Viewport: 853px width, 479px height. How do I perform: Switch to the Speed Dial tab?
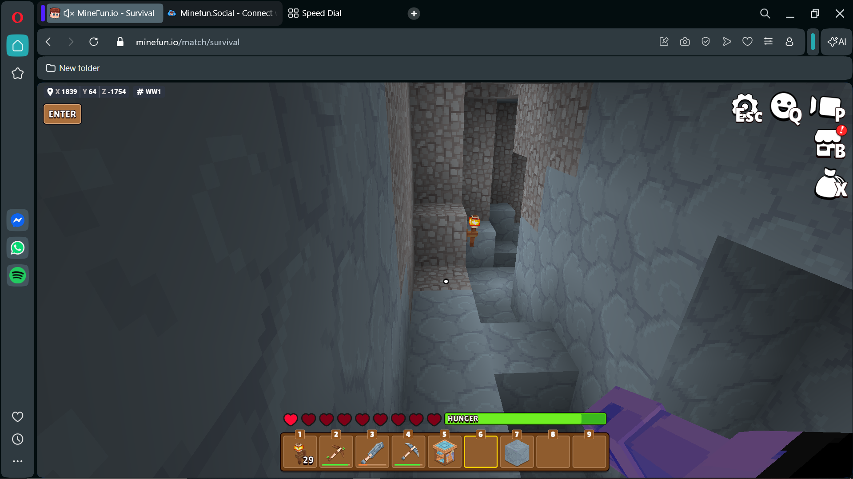315,13
